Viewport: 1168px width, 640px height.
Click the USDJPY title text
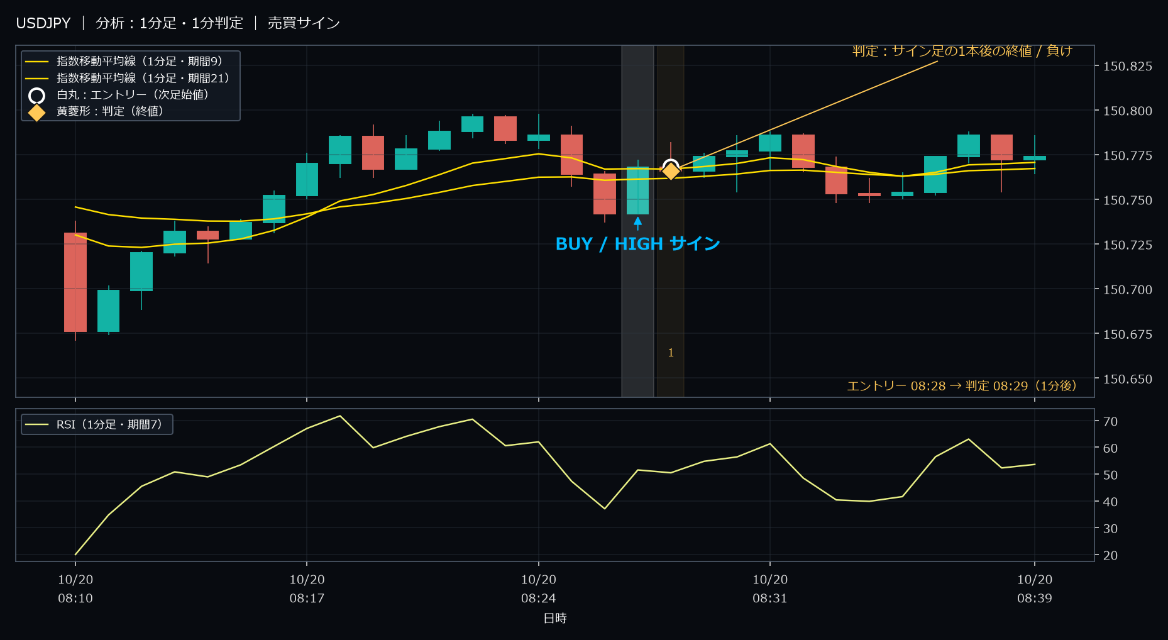click(x=43, y=23)
